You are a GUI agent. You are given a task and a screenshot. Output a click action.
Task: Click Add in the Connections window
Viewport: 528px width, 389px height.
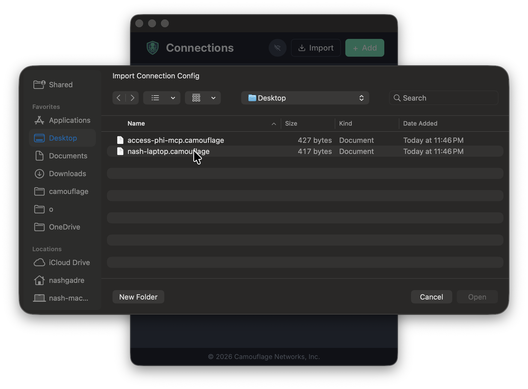tap(365, 48)
